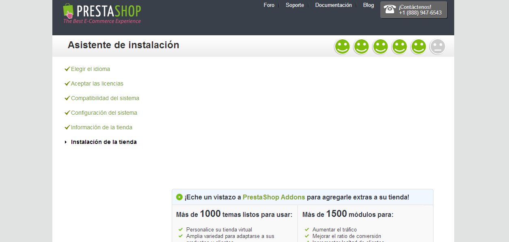Open the Blog menu link

click(369, 5)
